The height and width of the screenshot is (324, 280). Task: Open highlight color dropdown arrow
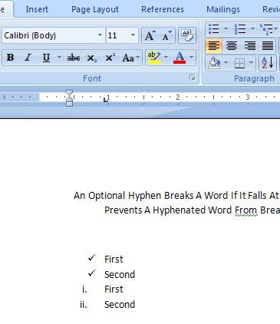(166, 58)
